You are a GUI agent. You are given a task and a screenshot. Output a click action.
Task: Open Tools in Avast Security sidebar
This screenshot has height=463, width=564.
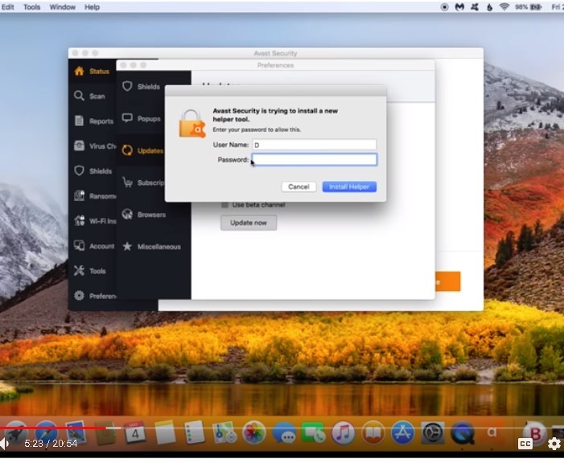pos(90,271)
